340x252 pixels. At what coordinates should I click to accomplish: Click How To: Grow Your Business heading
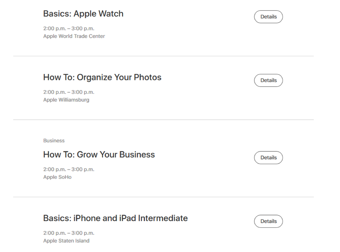coord(99,154)
